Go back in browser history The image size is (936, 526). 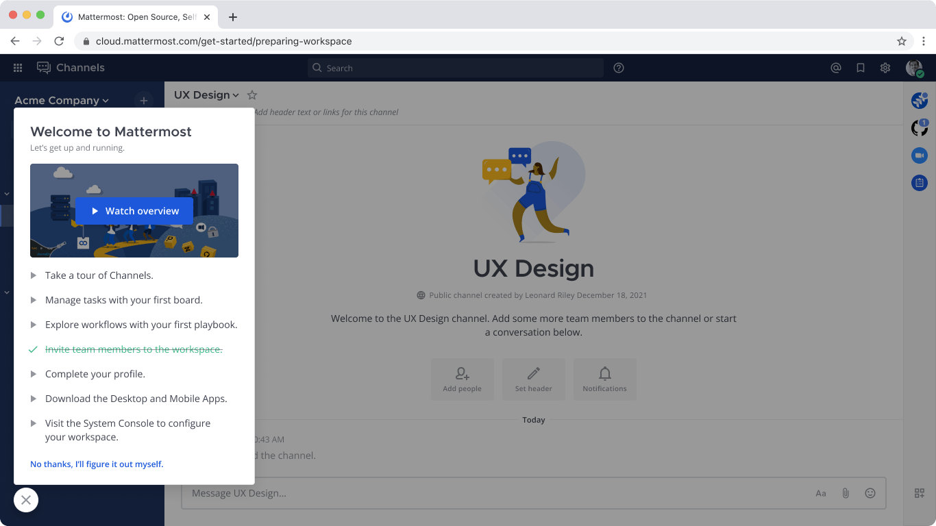[x=15, y=41]
